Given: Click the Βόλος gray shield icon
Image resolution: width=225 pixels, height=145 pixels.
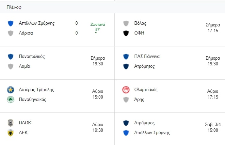Looking at the screenshot, I should (126, 23).
